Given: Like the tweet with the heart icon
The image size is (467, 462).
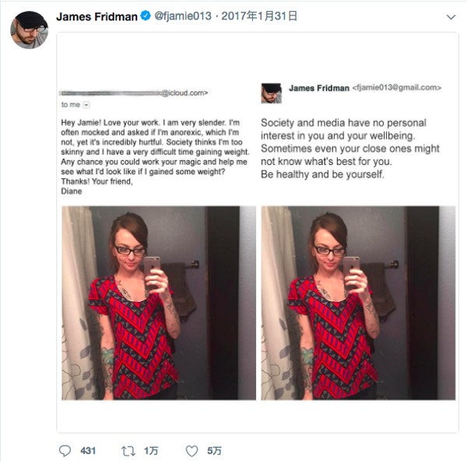Looking at the screenshot, I should [191, 450].
